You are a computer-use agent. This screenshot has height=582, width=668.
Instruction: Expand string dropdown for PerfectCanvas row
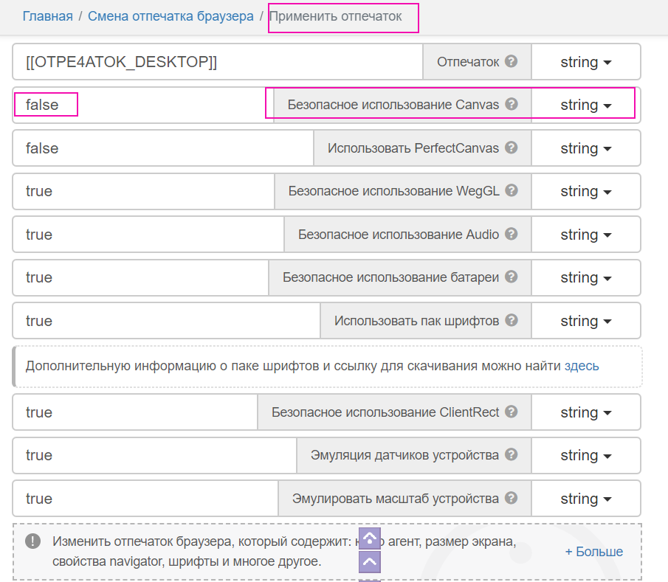[586, 148]
